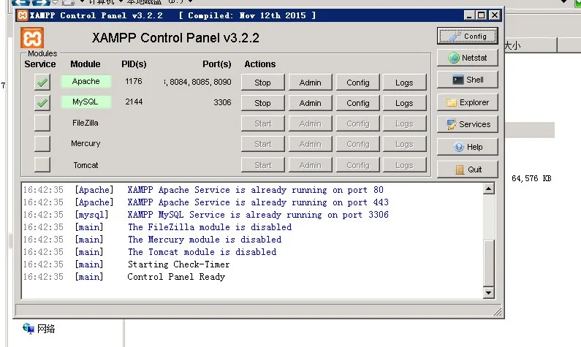
Task: Click the 网络 network item
Action: point(45,329)
